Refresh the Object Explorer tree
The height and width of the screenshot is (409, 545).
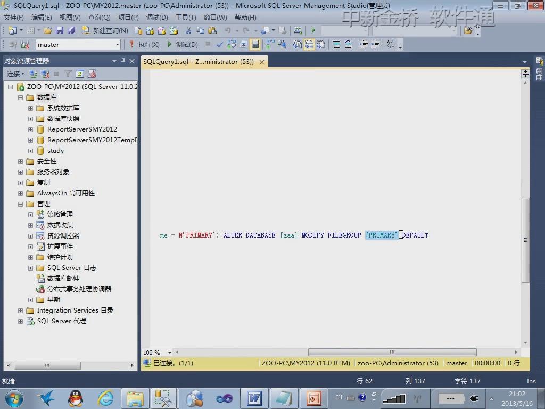coord(80,73)
